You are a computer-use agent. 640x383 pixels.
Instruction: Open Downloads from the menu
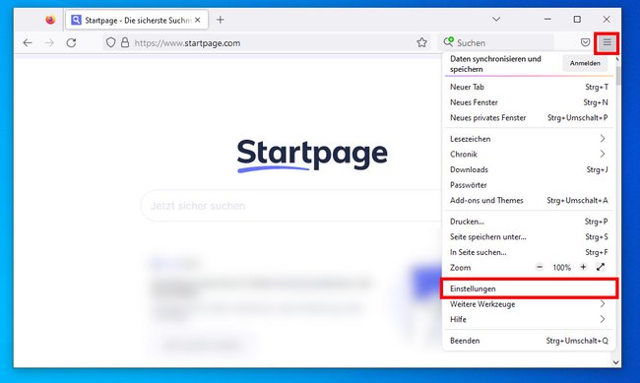point(529,169)
